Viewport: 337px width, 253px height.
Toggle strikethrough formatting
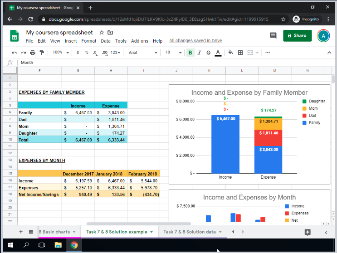click(x=209, y=53)
